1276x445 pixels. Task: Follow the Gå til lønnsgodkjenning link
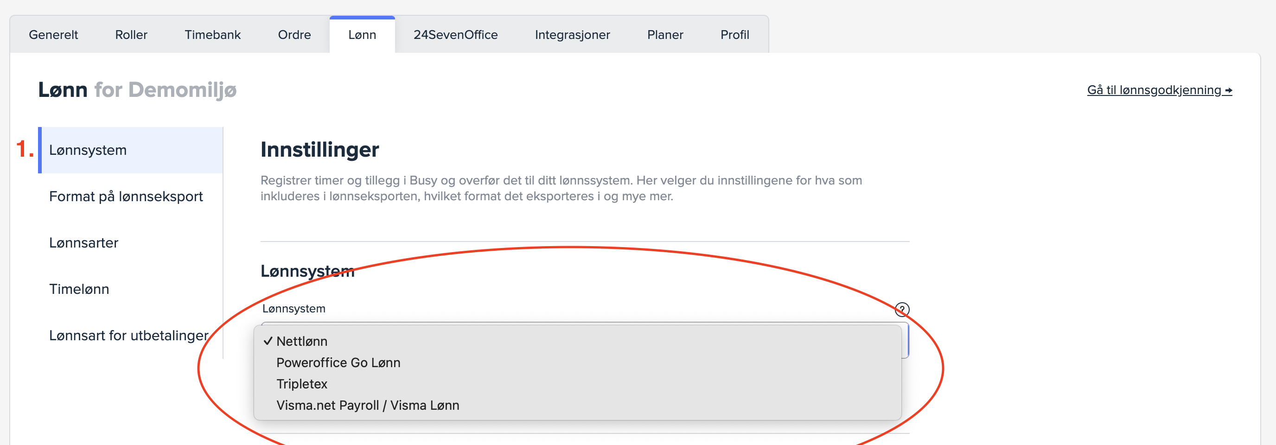(1159, 90)
